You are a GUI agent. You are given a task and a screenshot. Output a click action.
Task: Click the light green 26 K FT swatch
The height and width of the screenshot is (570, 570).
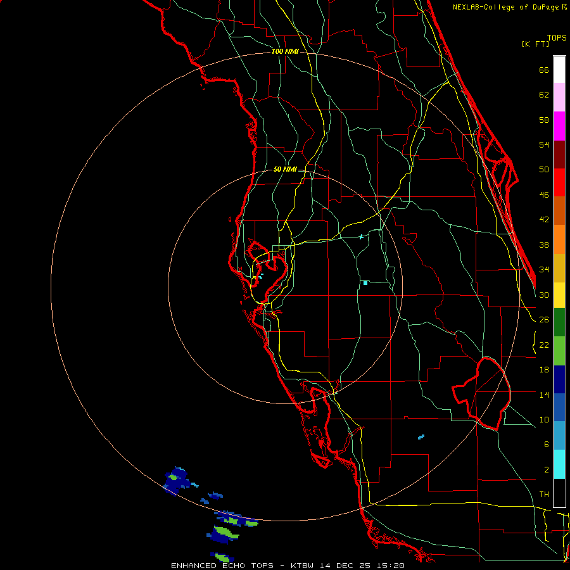(559, 351)
